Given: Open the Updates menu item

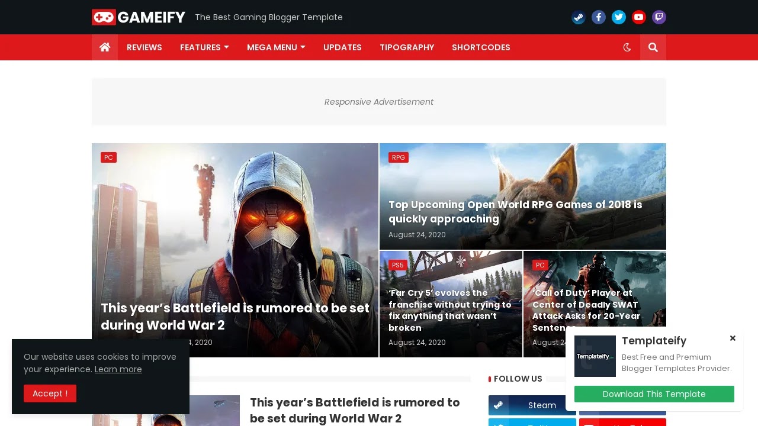Looking at the screenshot, I should click(342, 47).
